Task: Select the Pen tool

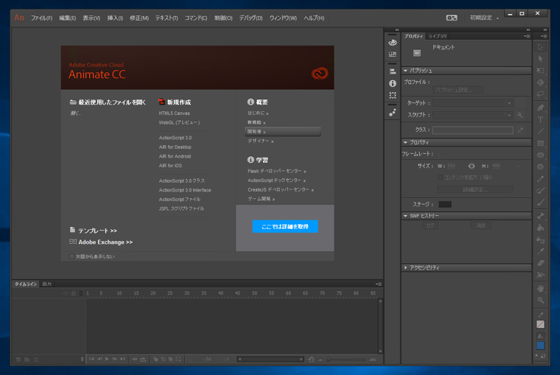Action: (540, 108)
